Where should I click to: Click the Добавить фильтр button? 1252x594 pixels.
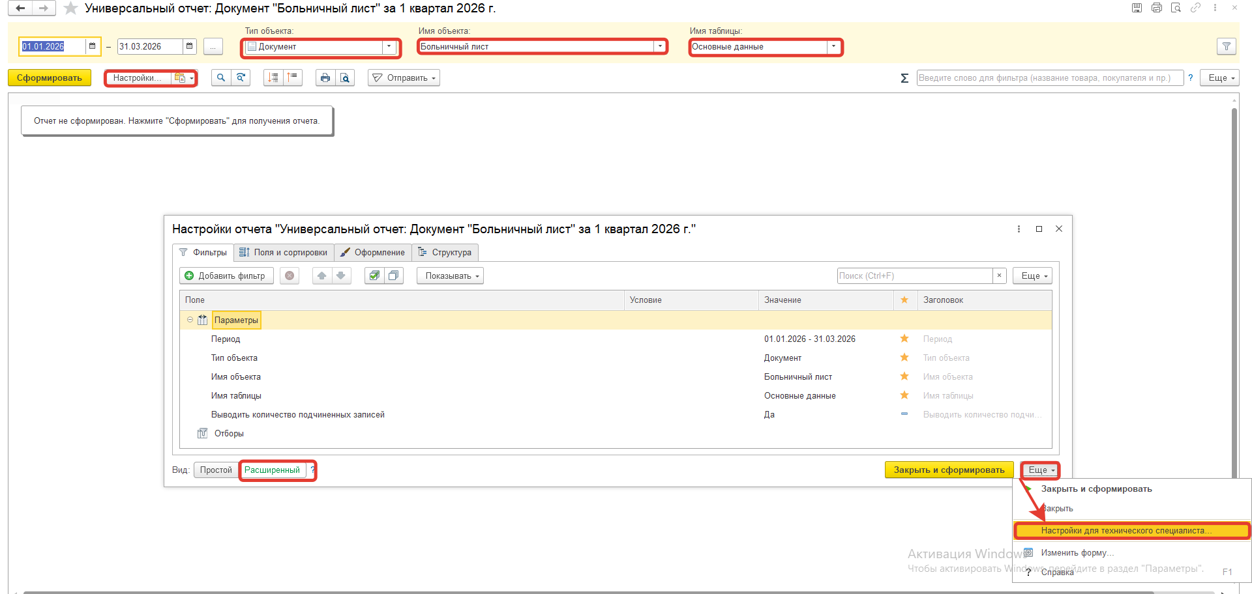(226, 276)
